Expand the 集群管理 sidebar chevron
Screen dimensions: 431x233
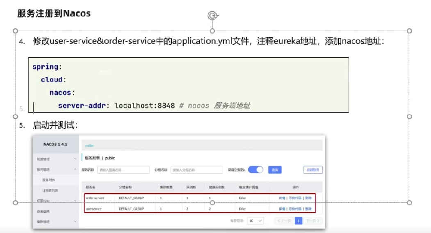point(75,222)
